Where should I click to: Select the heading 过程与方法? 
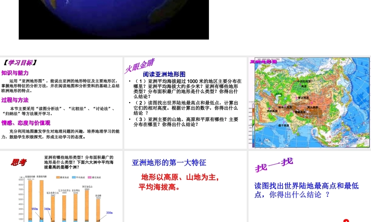point(15,100)
